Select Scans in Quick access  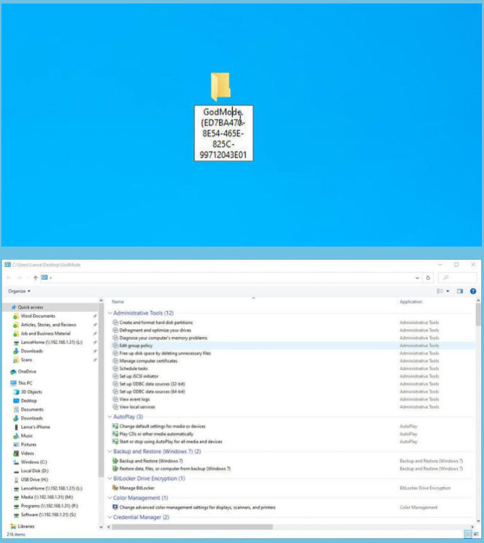(x=26, y=360)
